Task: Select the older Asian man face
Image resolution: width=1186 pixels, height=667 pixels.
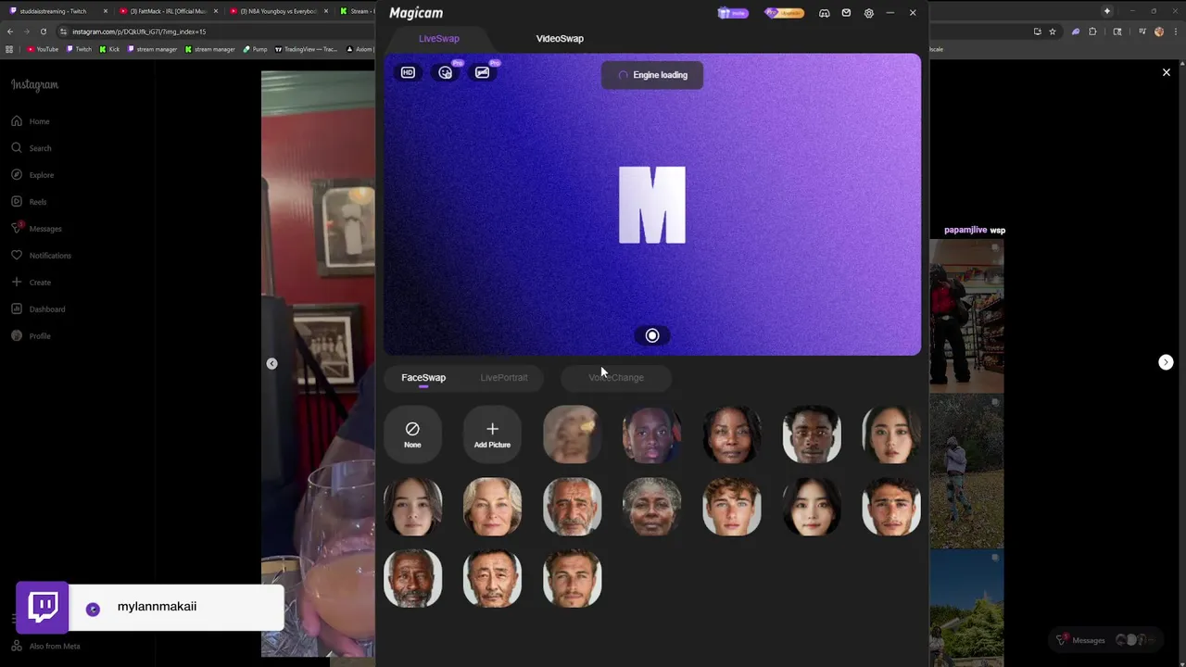Action: pyautogui.click(x=492, y=578)
